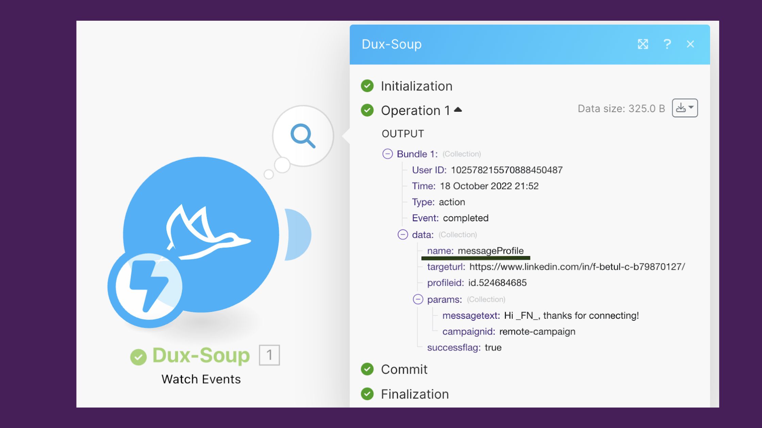Click the operations count badge showing 1
This screenshot has width=762, height=428.
tap(269, 355)
